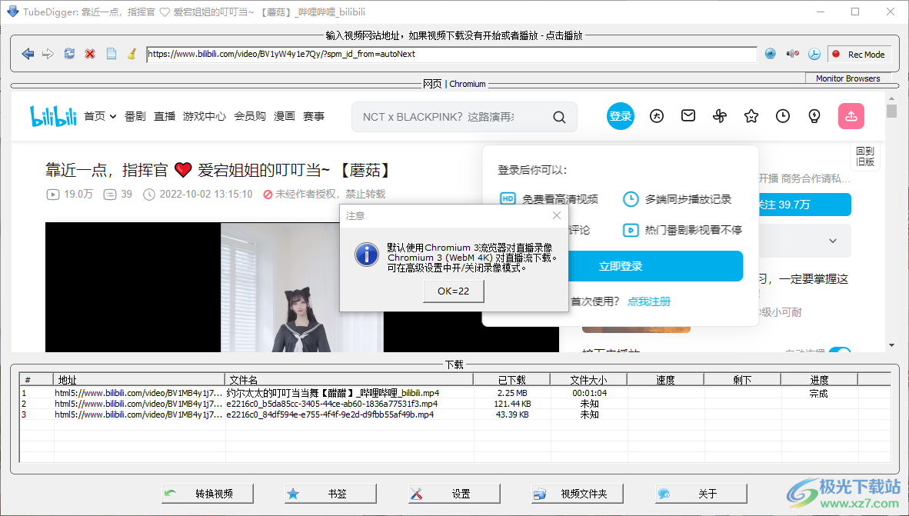Open download history via the clock icon
909x516 pixels.
pos(814,53)
